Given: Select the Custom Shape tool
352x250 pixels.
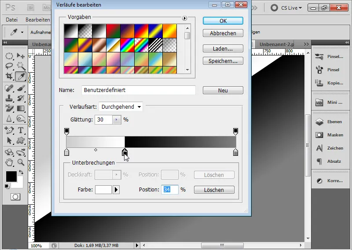Looking at the screenshot, I should tap(21, 140).
